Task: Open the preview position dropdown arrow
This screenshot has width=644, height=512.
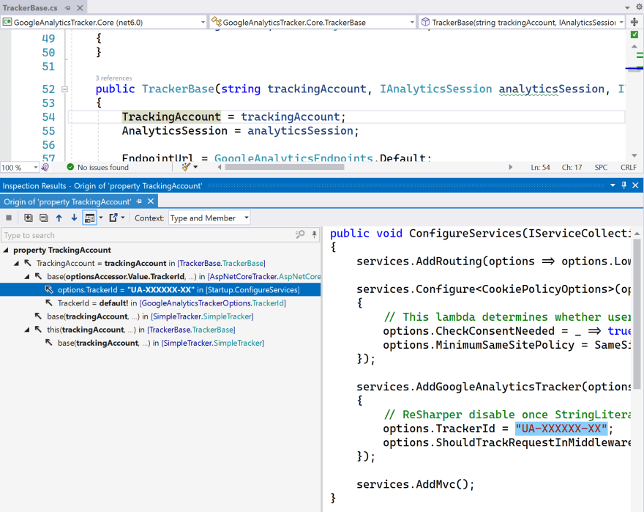Action: point(101,218)
